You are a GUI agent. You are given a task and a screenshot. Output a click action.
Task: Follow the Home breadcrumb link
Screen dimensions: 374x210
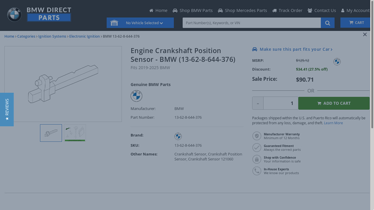pos(9,36)
